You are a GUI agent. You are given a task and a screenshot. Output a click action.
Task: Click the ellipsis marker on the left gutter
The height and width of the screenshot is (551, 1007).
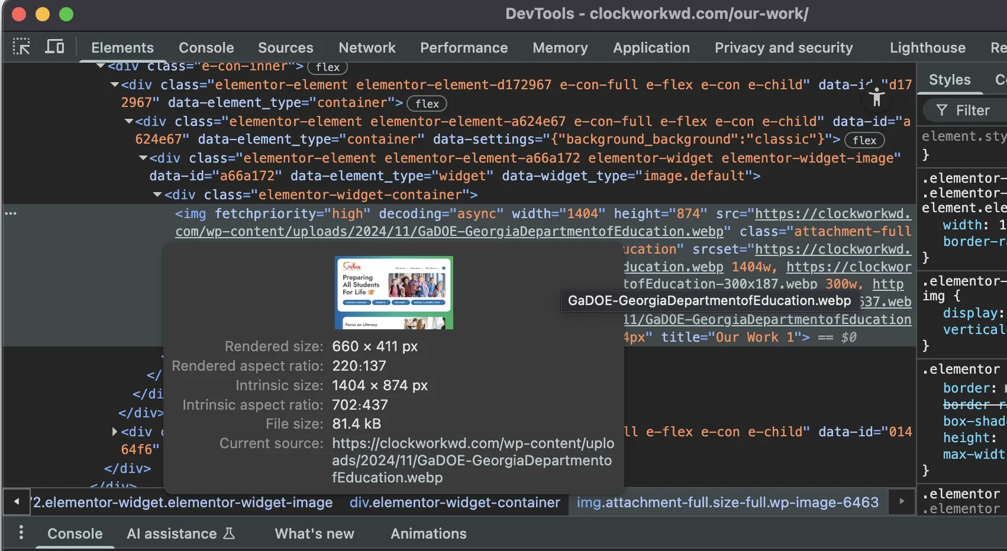pyautogui.click(x=10, y=213)
